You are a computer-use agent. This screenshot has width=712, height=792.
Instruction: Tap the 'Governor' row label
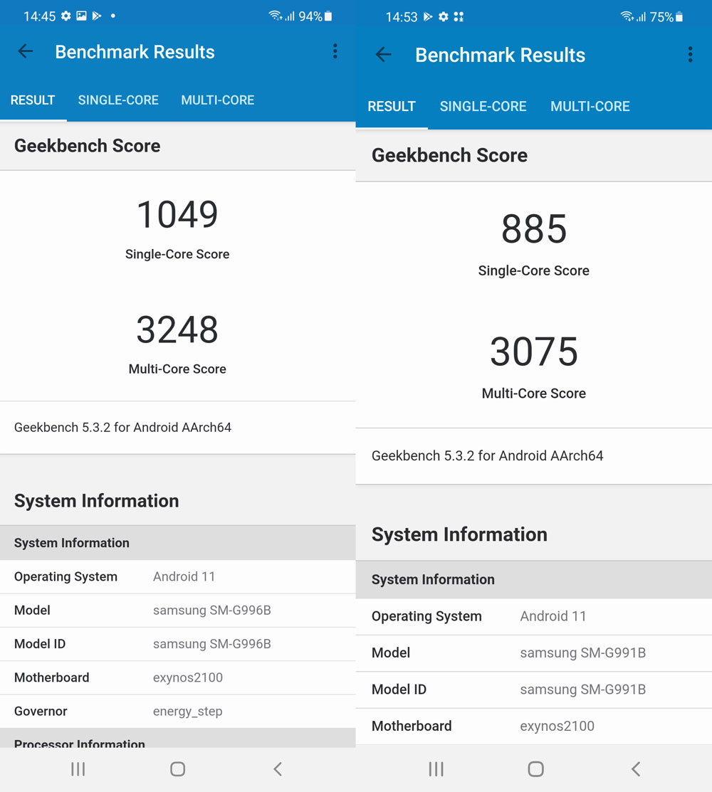pyautogui.click(x=41, y=711)
